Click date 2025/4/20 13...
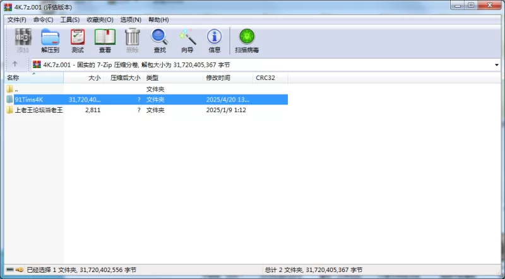The image size is (505, 279). (227, 100)
